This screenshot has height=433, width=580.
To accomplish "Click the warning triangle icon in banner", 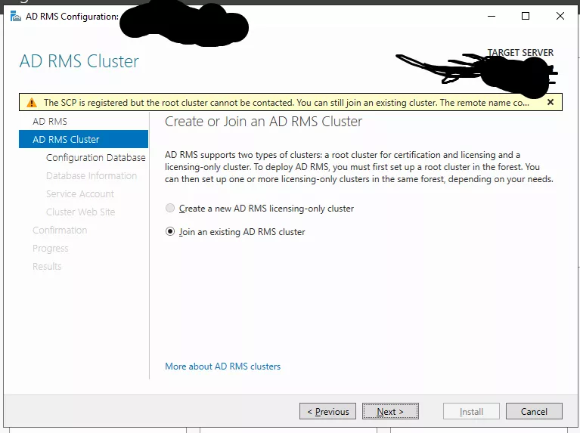I will (32, 103).
